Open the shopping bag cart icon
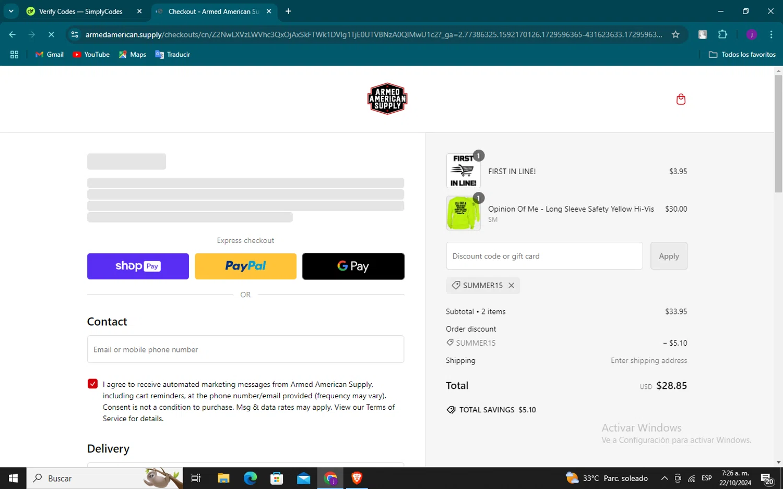This screenshot has height=489, width=783. [681, 99]
